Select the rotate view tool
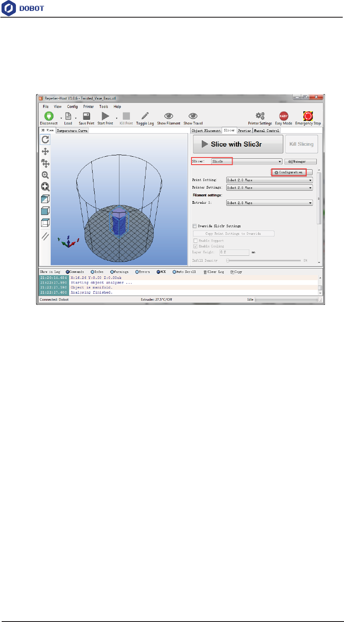 45,140
